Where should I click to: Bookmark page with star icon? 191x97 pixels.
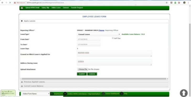[167, 3]
